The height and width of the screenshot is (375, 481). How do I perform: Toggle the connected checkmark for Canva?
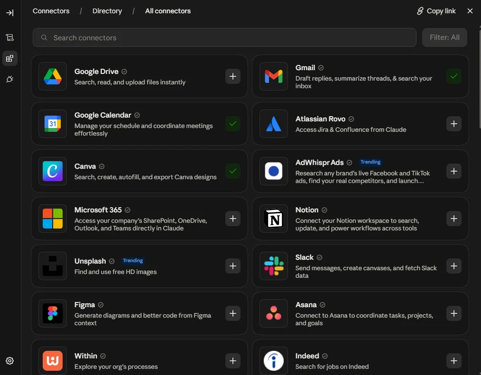[233, 171]
